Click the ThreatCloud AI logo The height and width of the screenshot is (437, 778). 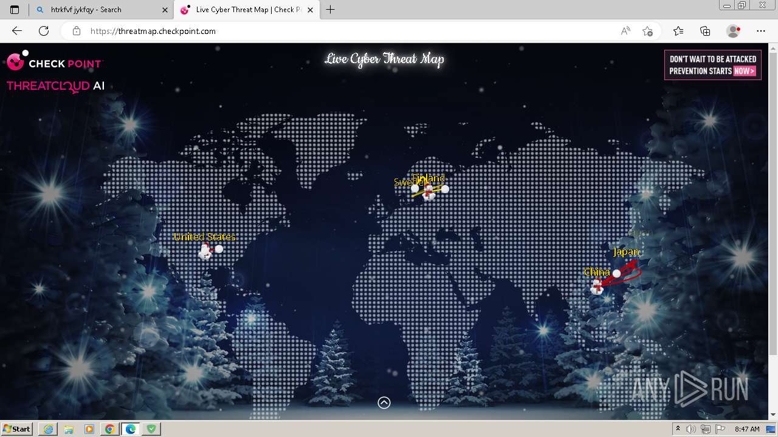click(x=55, y=86)
